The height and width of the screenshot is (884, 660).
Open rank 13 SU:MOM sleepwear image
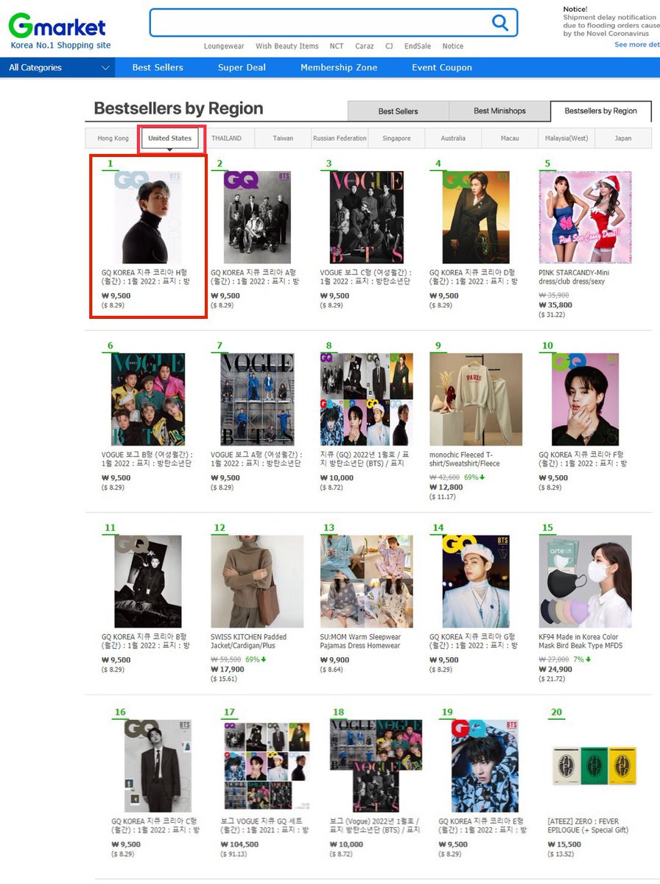click(x=367, y=581)
